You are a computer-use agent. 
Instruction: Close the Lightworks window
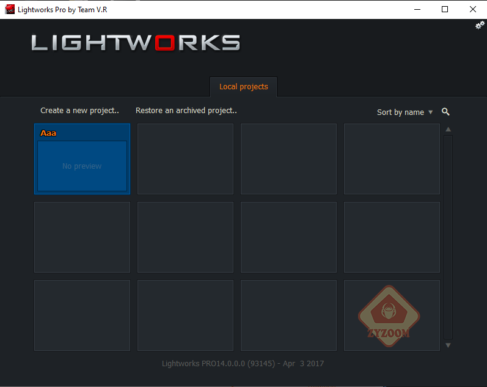click(x=473, y=9)
